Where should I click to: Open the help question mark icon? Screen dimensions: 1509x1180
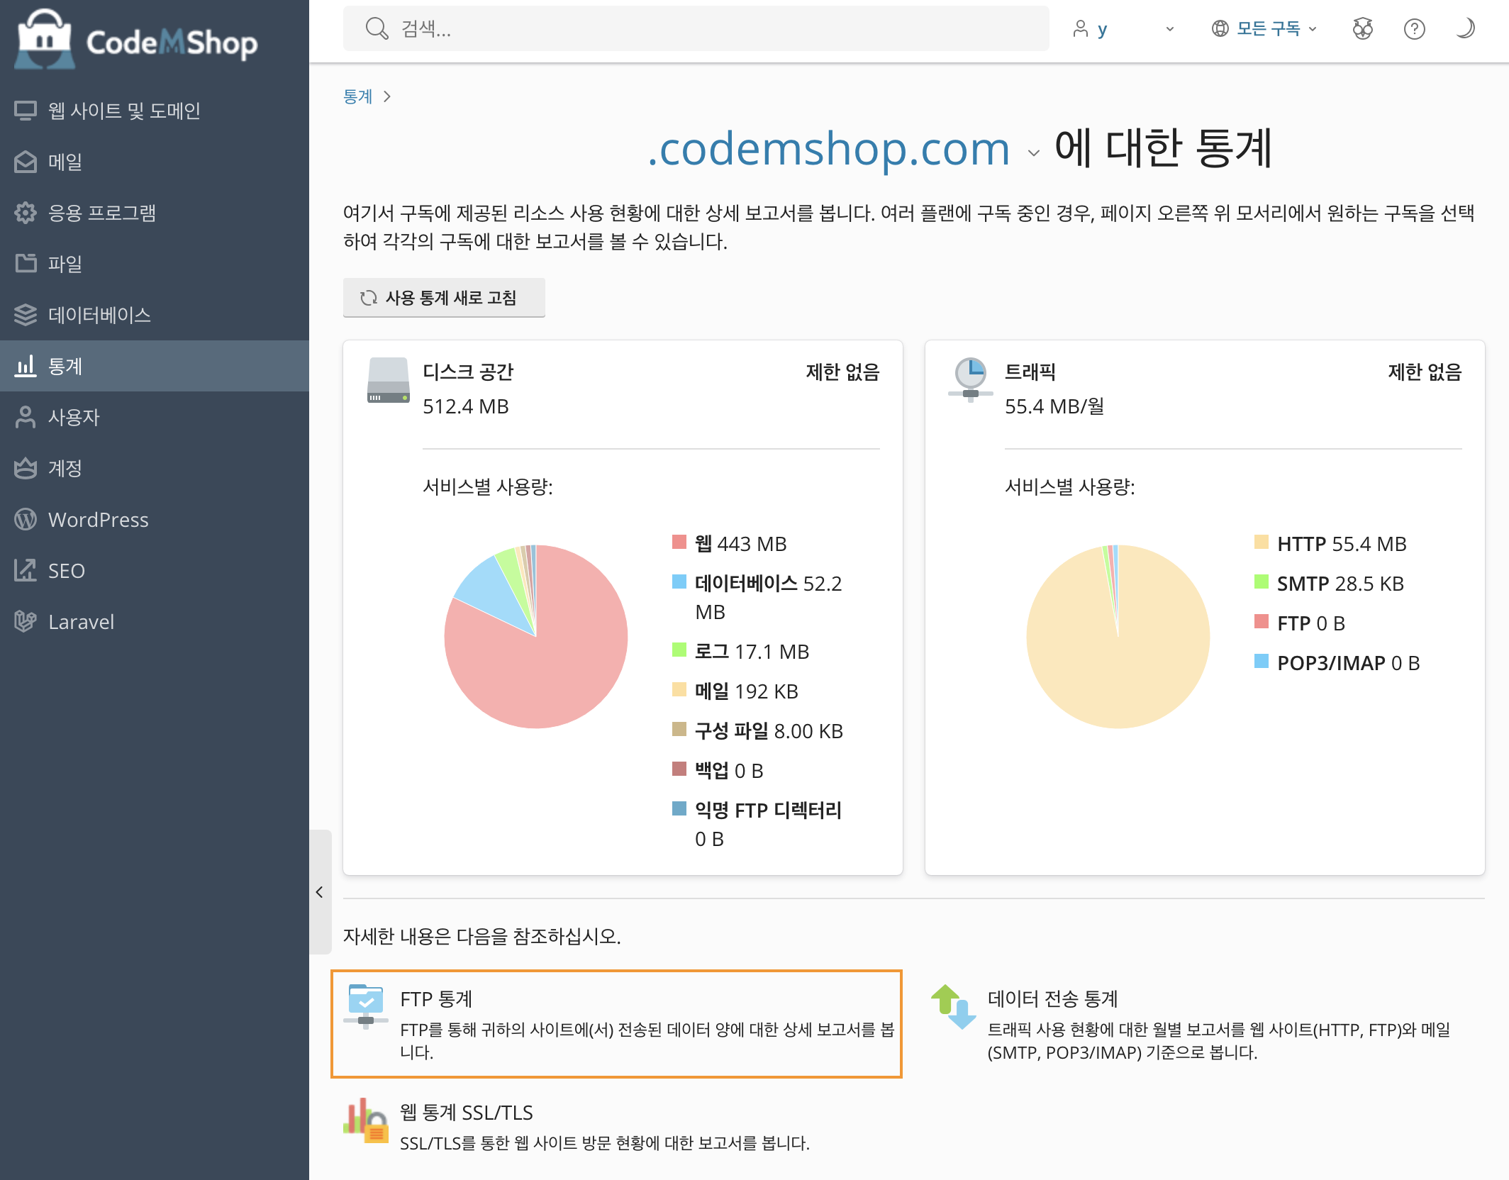1414,28
